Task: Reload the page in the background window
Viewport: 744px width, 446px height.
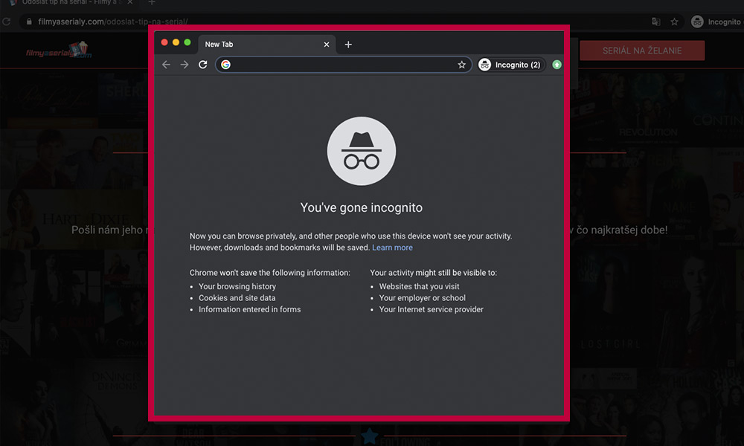Action: 6,22
